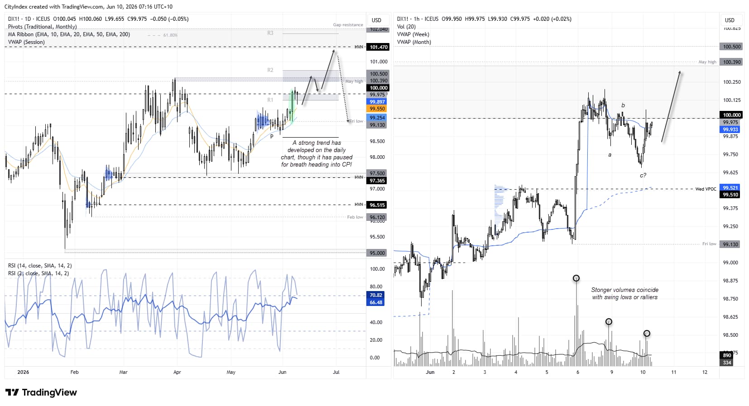Select the MA Ribbon indicator legend
The width and height of the screenshot is (749, 406).
69,34
